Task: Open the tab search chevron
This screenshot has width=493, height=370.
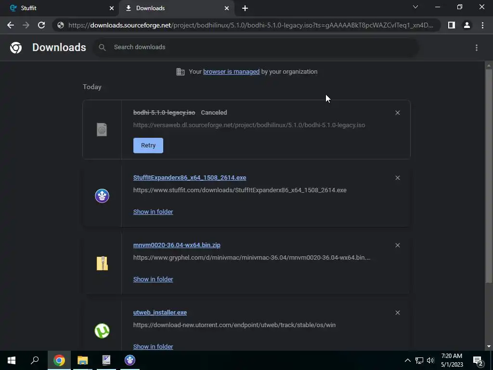Action: pos(415,7)
